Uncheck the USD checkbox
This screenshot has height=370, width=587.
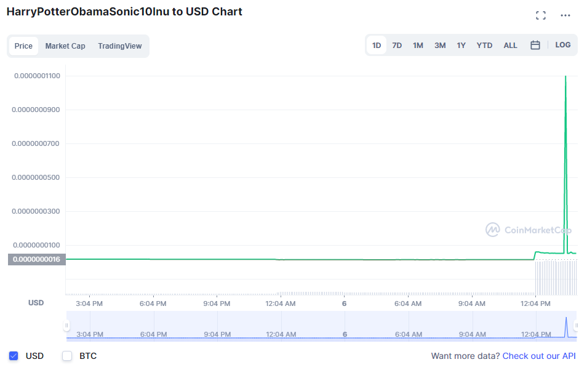14,356
